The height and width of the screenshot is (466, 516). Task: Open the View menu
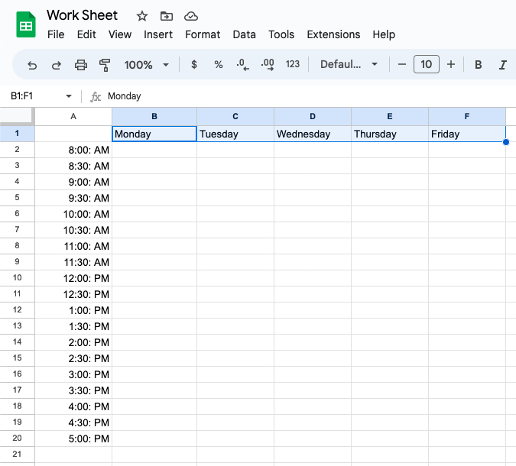(x=120, y=34)
